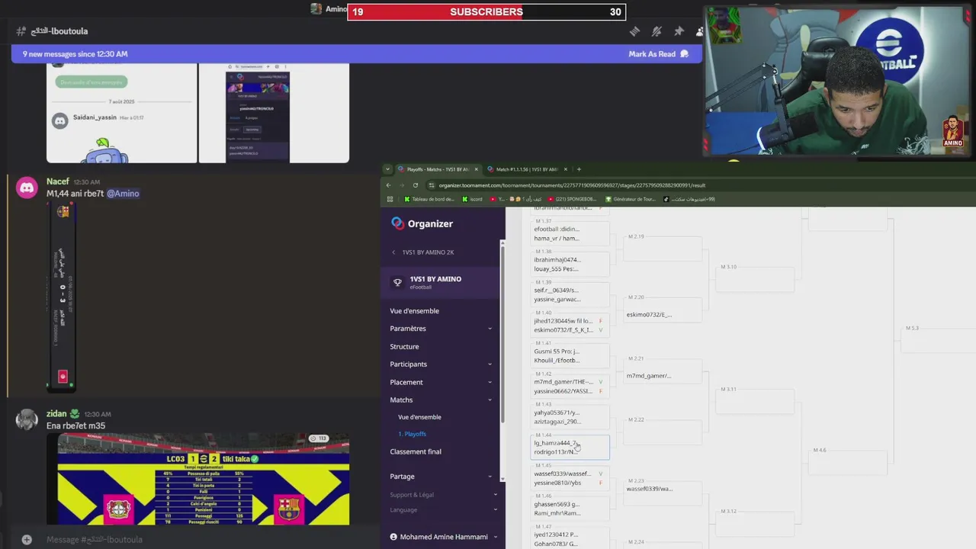Image resolution: width=976 pixels, height=549 pixels.
Task: Open zidan's LC03 vs tiki taka score screenshot
Action: click(x=204, y=479)
